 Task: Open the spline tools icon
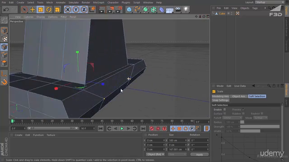pyautogui.click(x=137, y=9)
